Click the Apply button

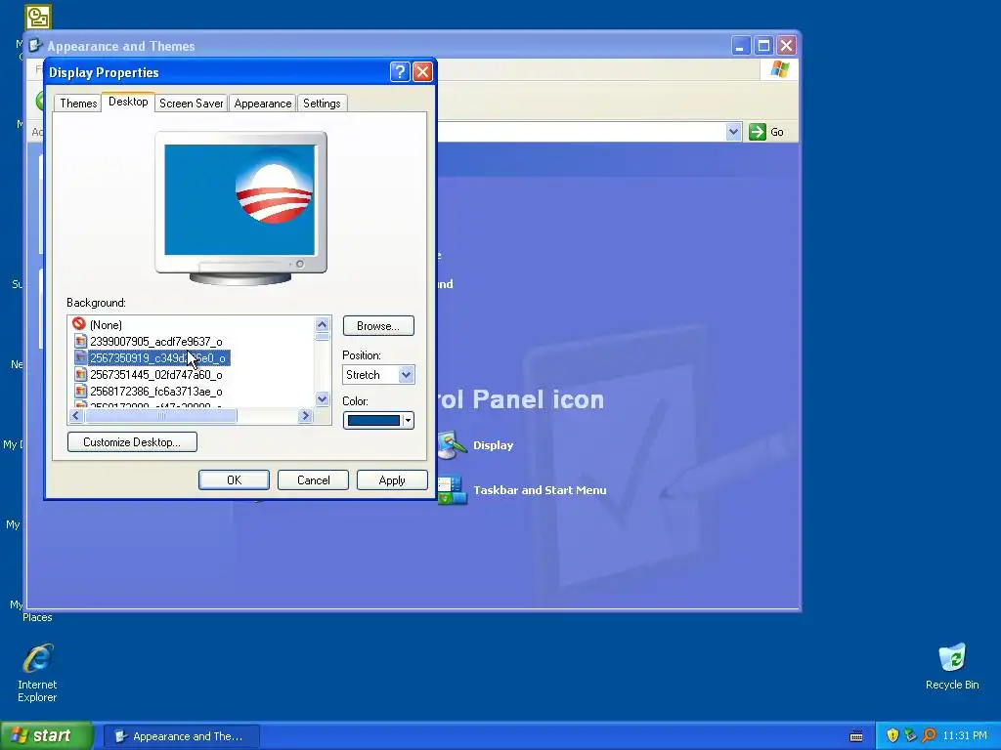tap(392, 480)
